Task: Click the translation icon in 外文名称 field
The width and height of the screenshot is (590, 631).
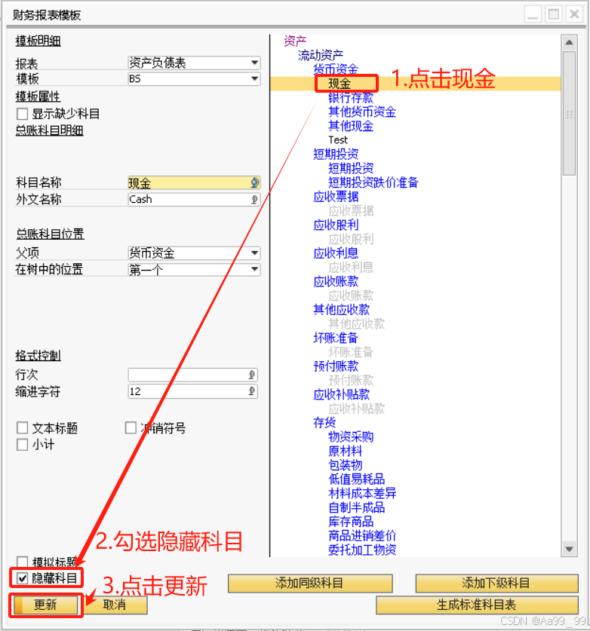Action: tap(254, 200)
